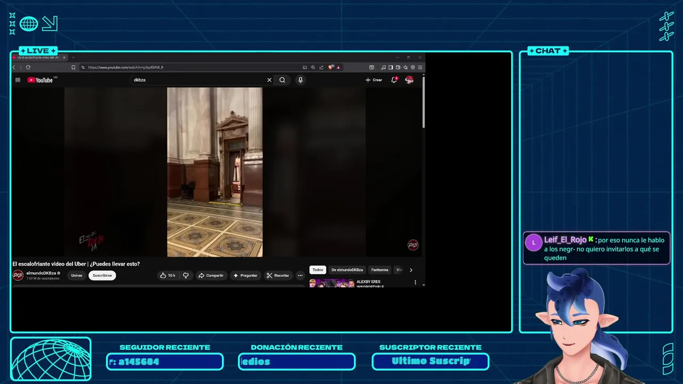Select the Todos filter chip
Image resolution: width=683 pixels, height=384 pixels.
click(318, 270)
